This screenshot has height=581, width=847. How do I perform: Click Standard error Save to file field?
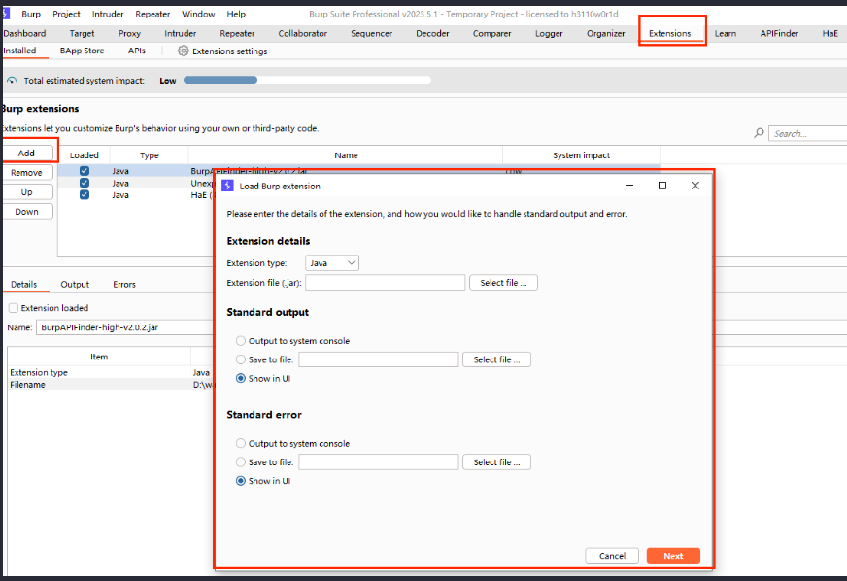pyautogui.click(x=379, y=462)
